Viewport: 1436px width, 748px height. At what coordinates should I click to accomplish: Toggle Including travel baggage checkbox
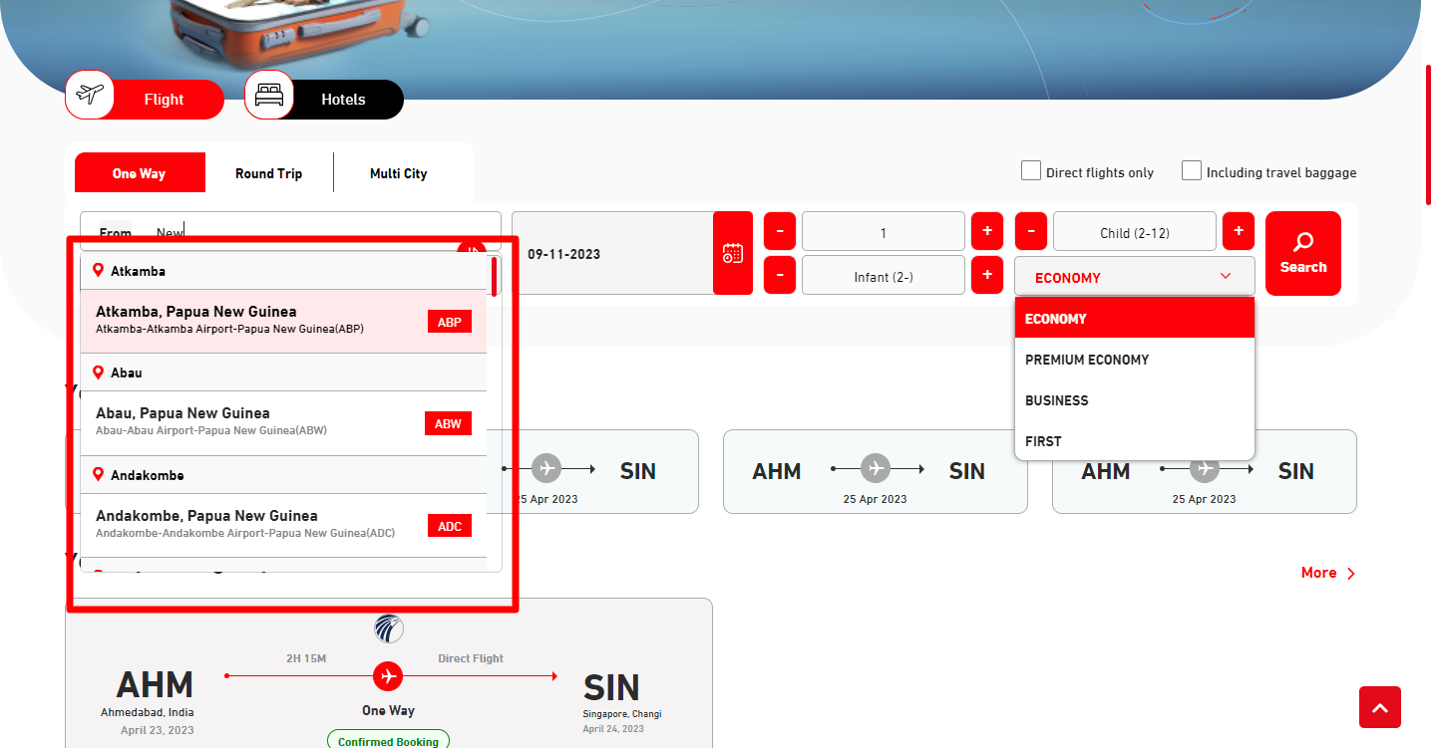[x=1192, y=171]
